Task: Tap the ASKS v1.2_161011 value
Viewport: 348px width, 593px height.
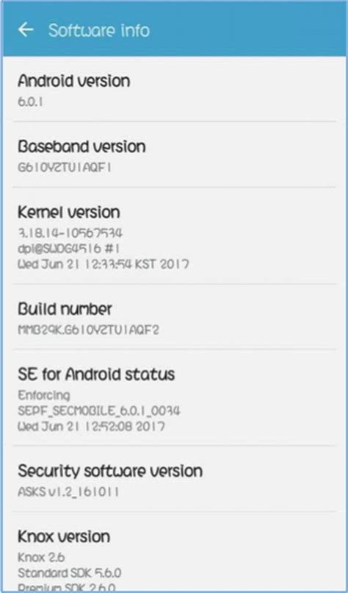Action: click(x=69, y=491)
